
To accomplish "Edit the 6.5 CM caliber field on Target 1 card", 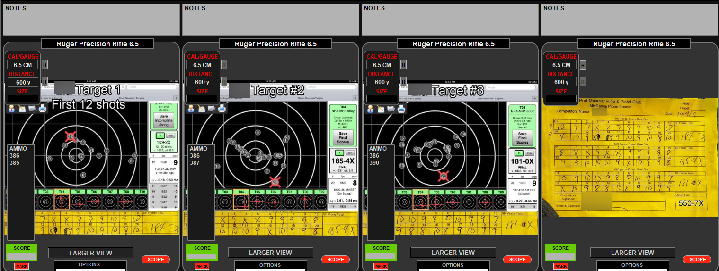I will [23, 65].
